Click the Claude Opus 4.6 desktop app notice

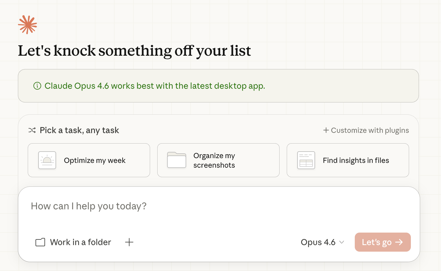(x=218, y=86)
